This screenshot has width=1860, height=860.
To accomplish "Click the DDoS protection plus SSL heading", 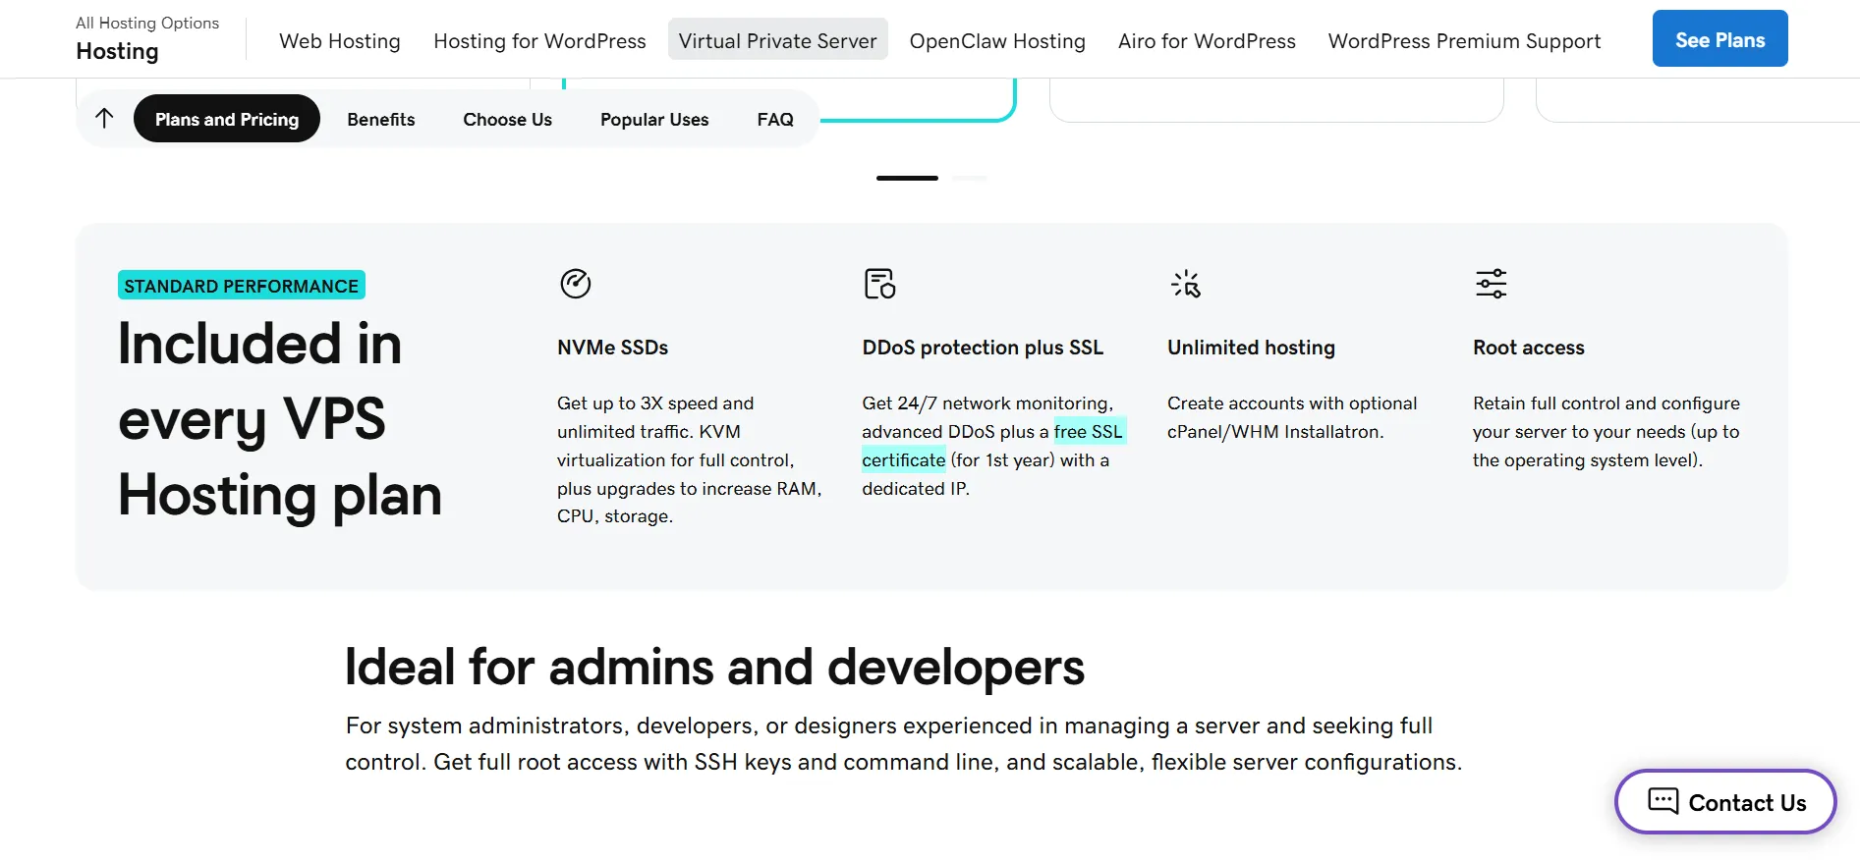I will [x=983, y=348].
